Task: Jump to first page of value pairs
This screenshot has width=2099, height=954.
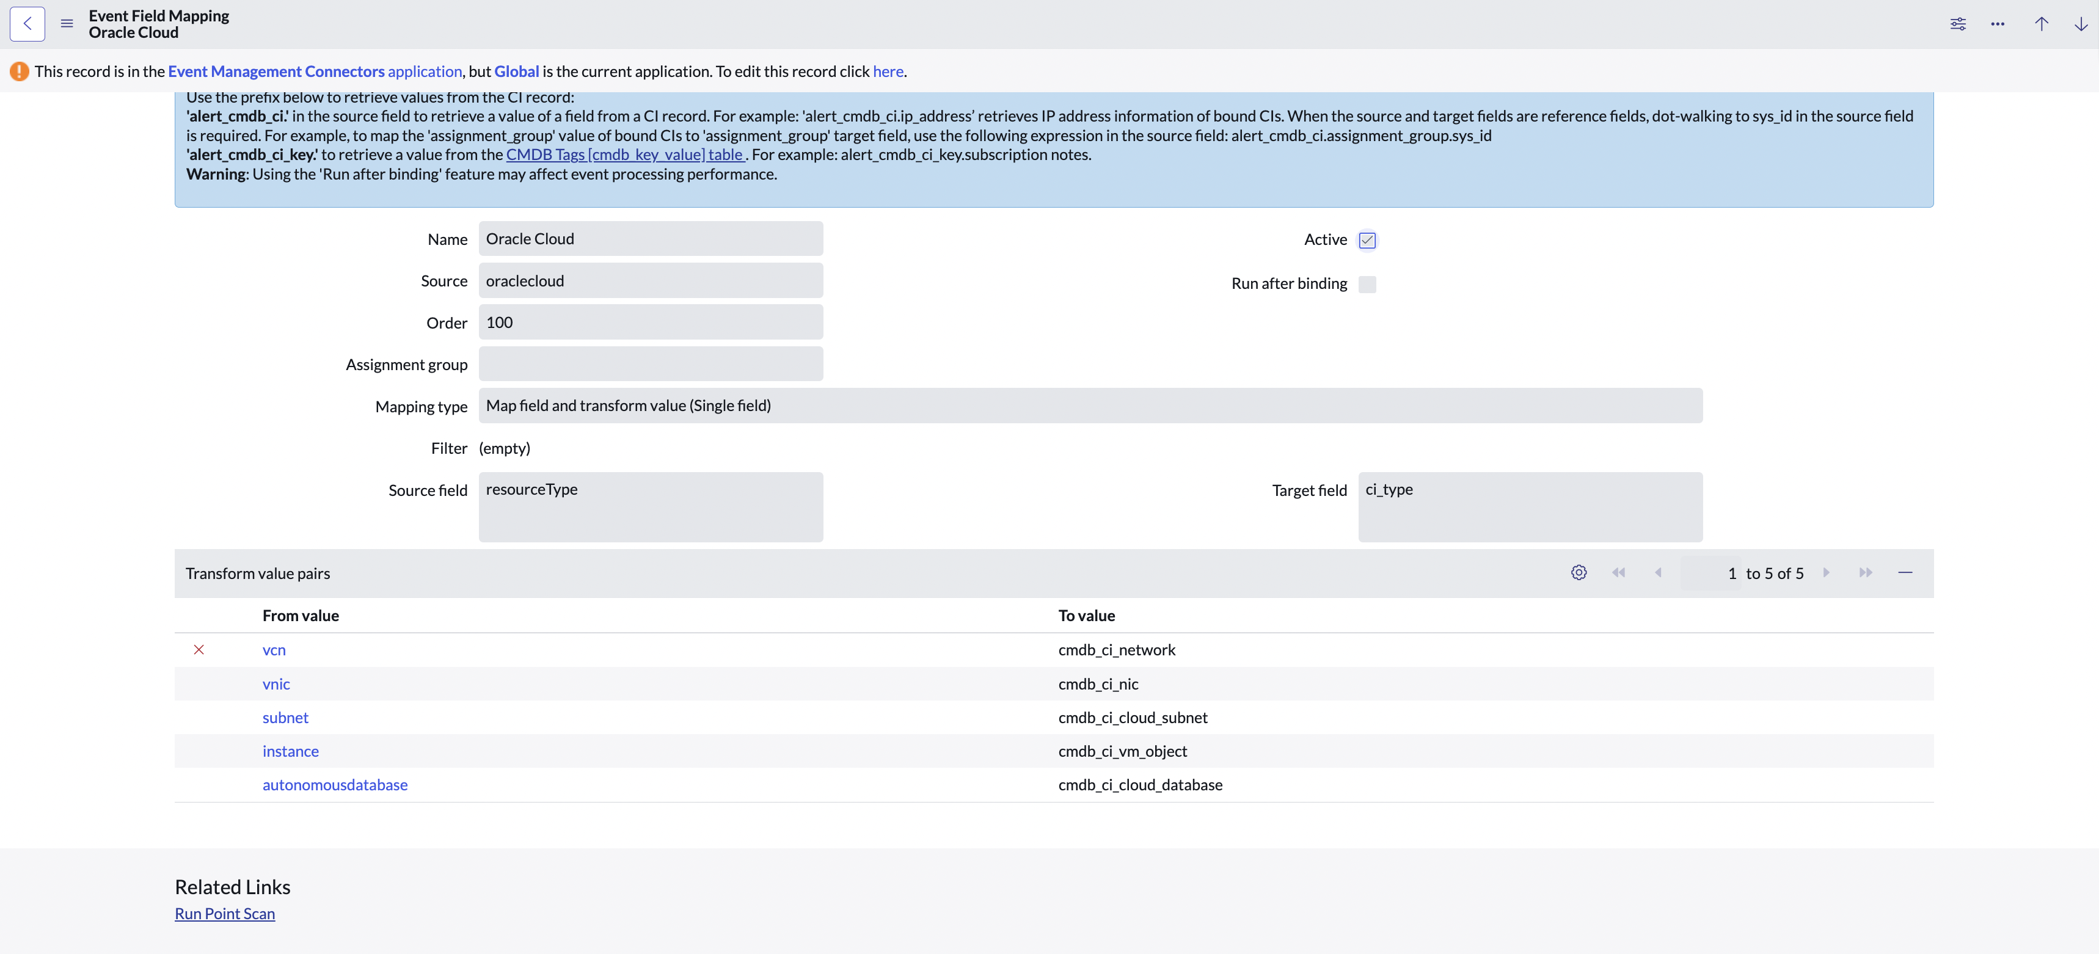Action: [1619, 573]
